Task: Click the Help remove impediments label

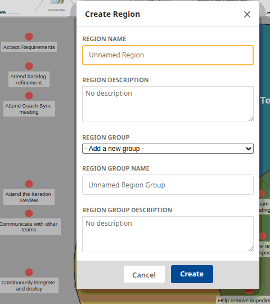Action: 243,300
